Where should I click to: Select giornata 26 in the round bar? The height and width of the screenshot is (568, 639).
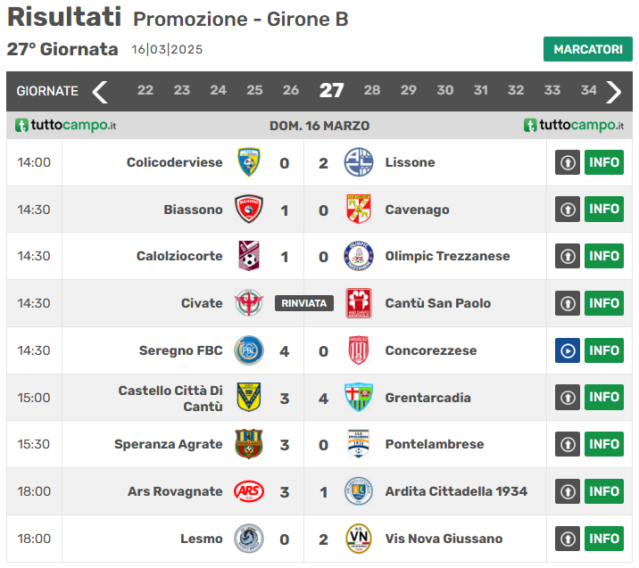click(291, 91)
